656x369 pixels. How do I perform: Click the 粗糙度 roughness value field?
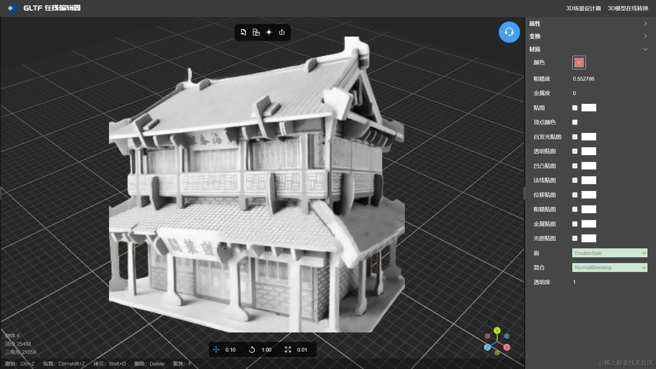click(584, 79)
